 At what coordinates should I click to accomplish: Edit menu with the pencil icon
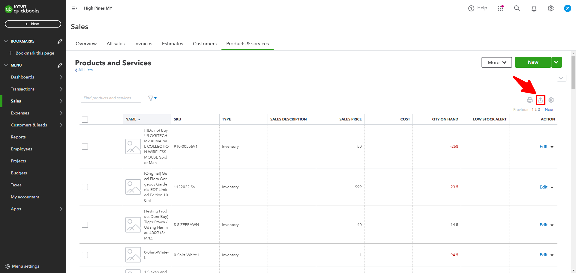coord(60,65)
